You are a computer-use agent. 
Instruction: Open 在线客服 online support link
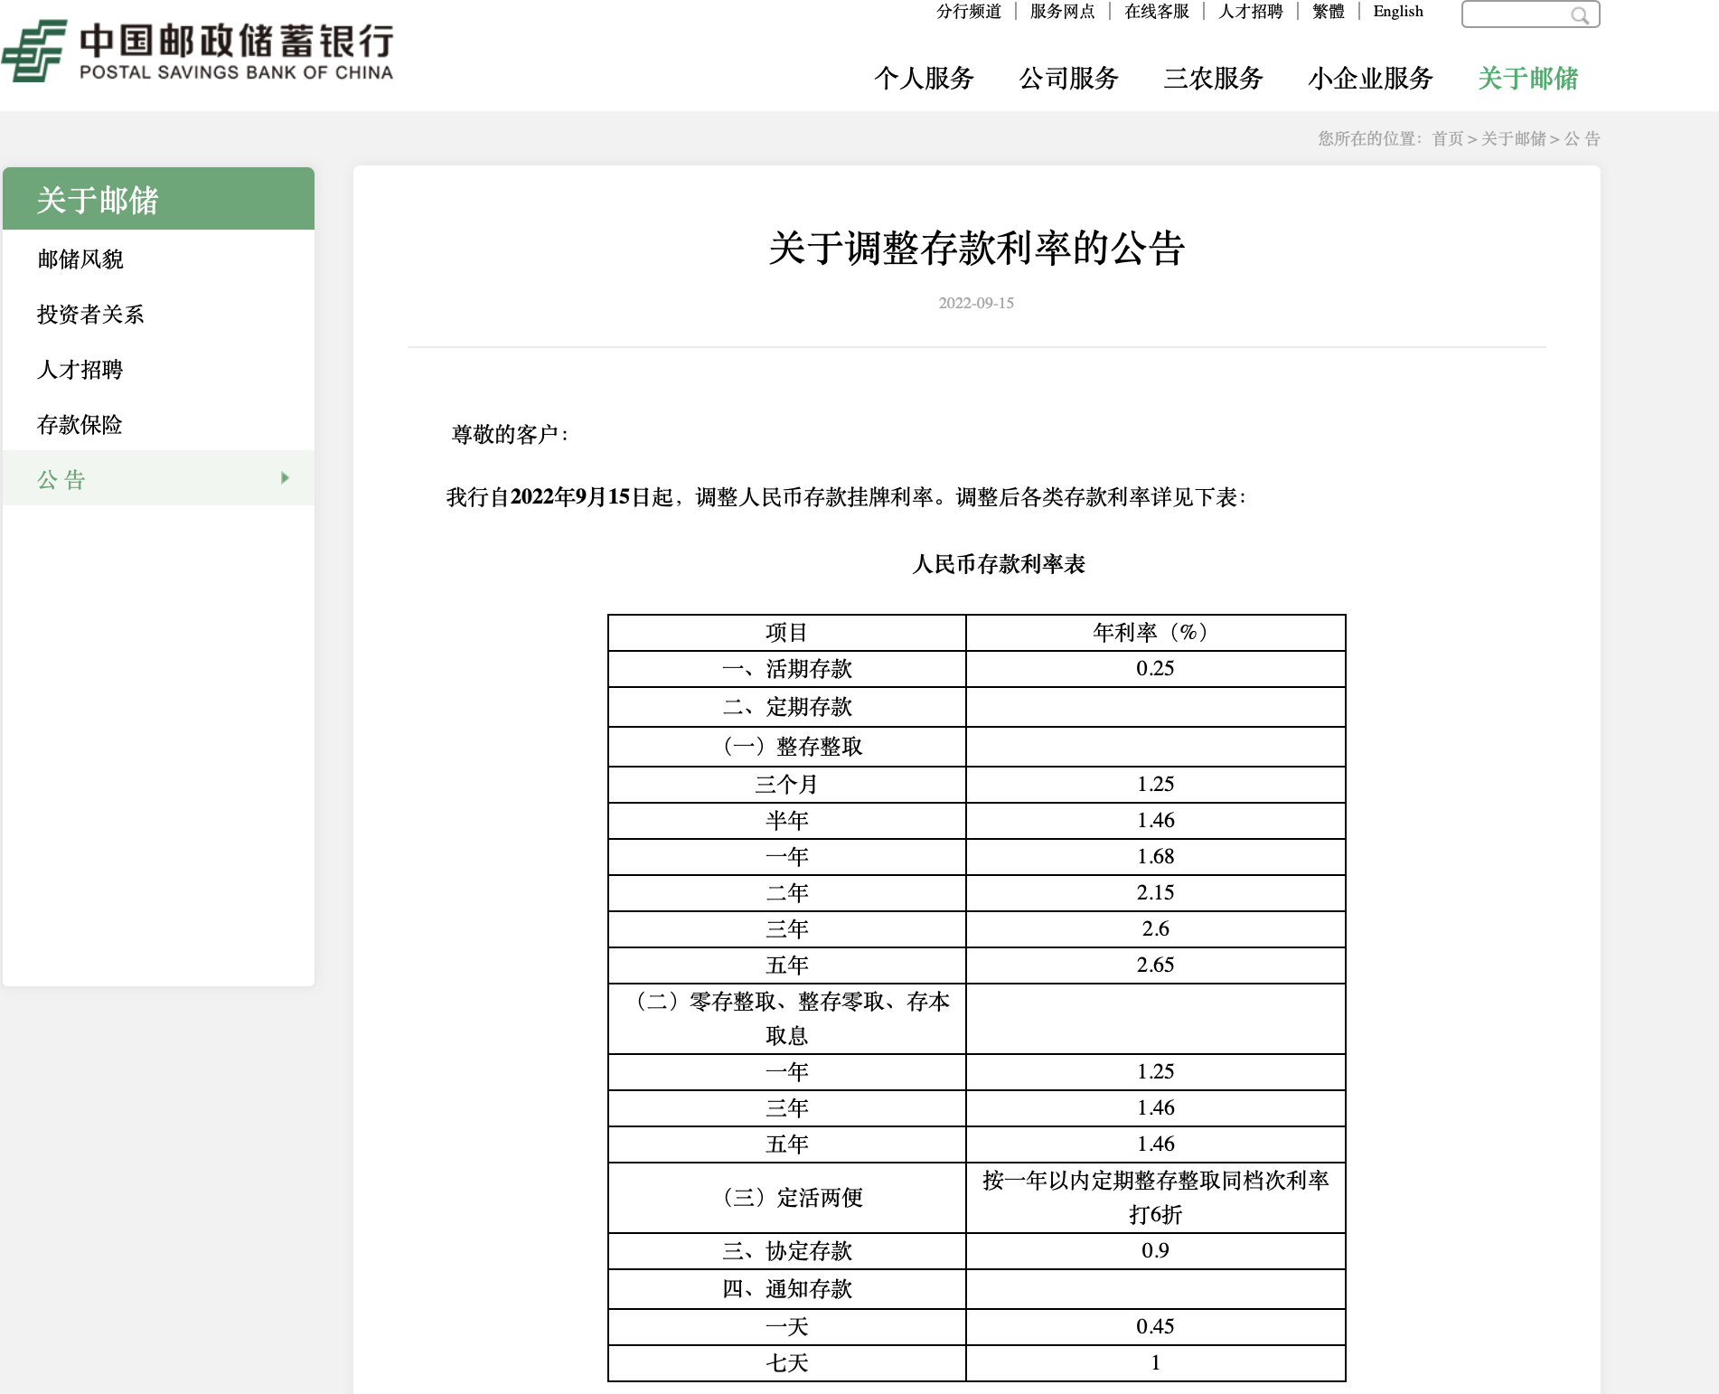(x=1156, y=12)
